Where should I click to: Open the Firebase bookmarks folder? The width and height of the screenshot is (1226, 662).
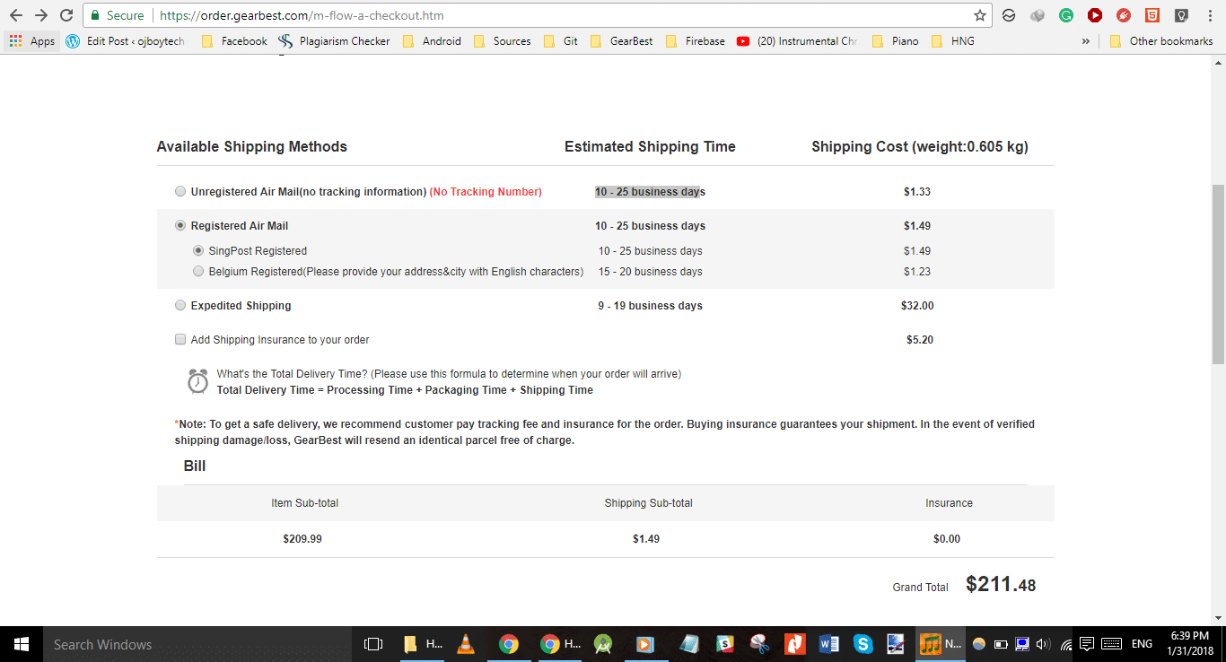pyautogui.click(x=696, y=41)
